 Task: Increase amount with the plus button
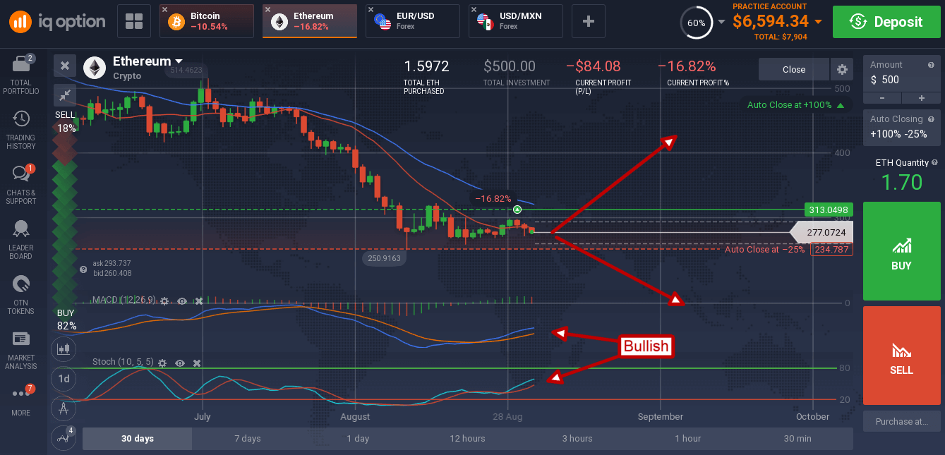921,98
